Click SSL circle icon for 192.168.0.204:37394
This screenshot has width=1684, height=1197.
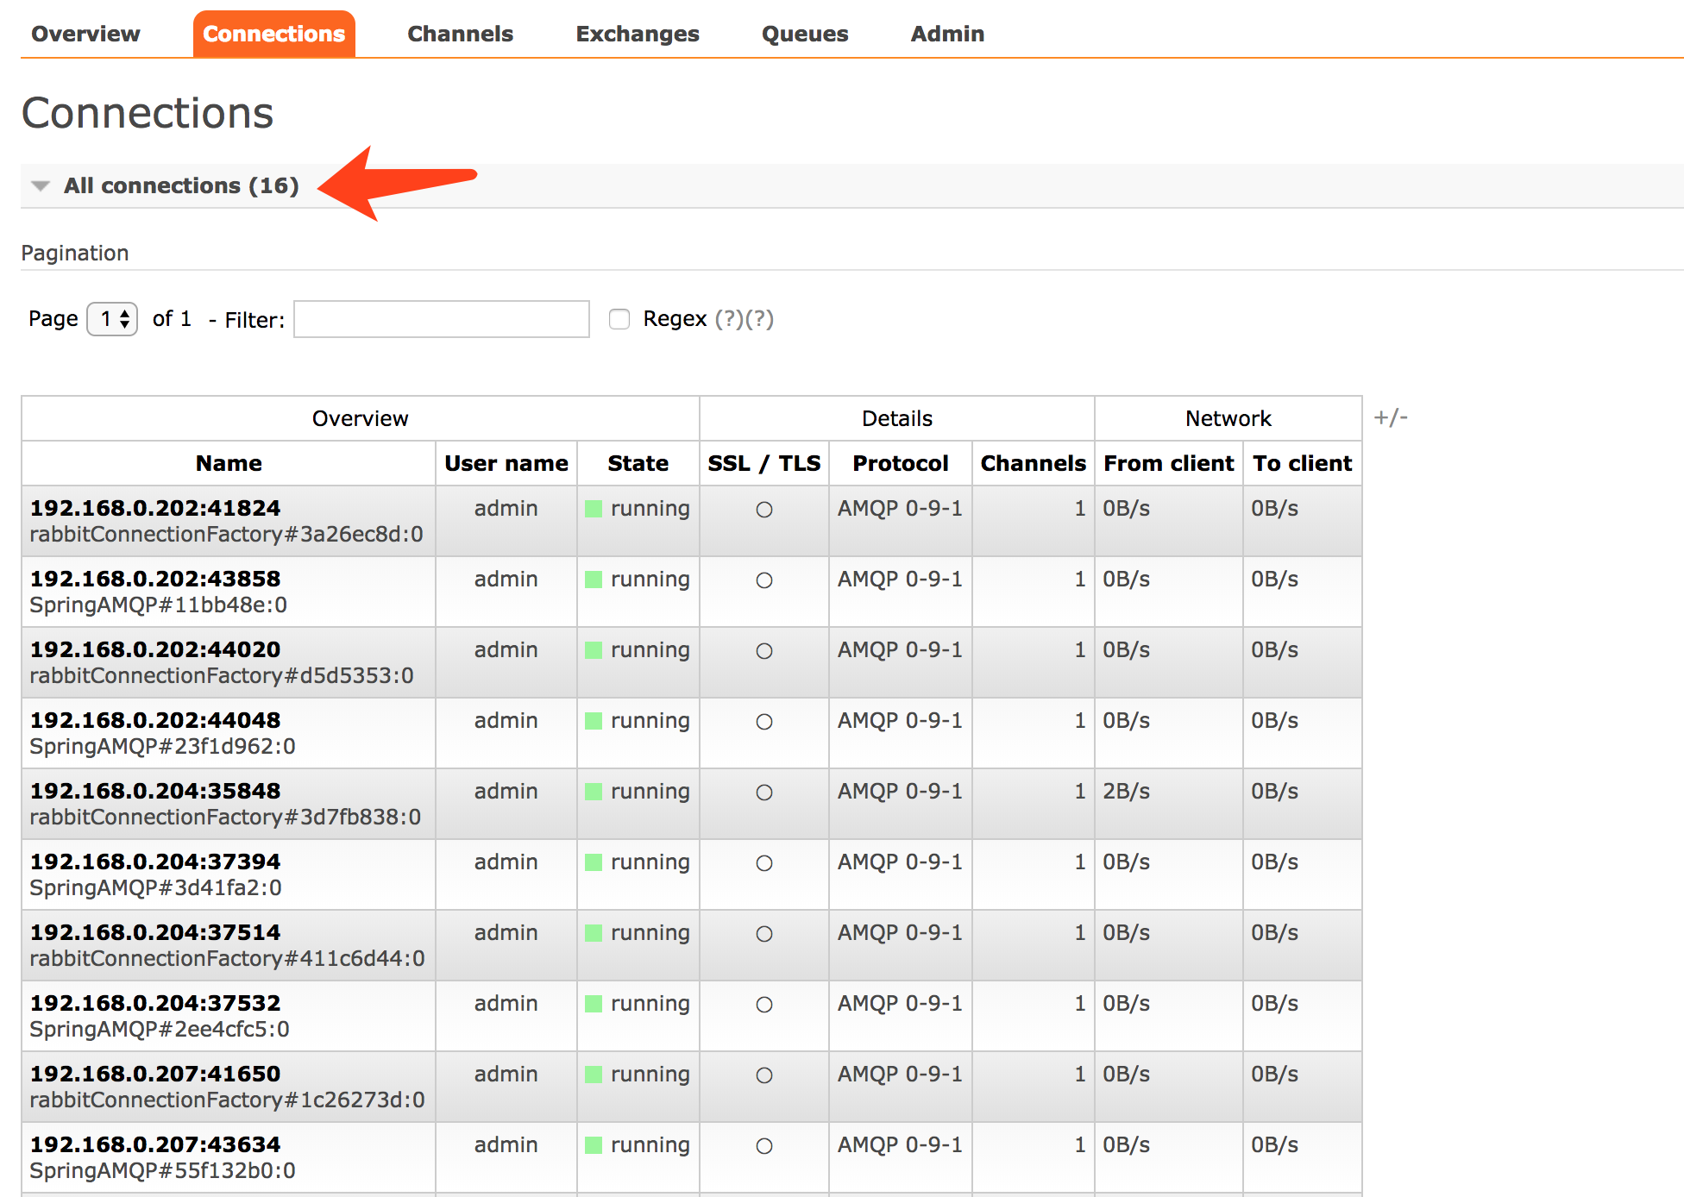coord(764,863)
